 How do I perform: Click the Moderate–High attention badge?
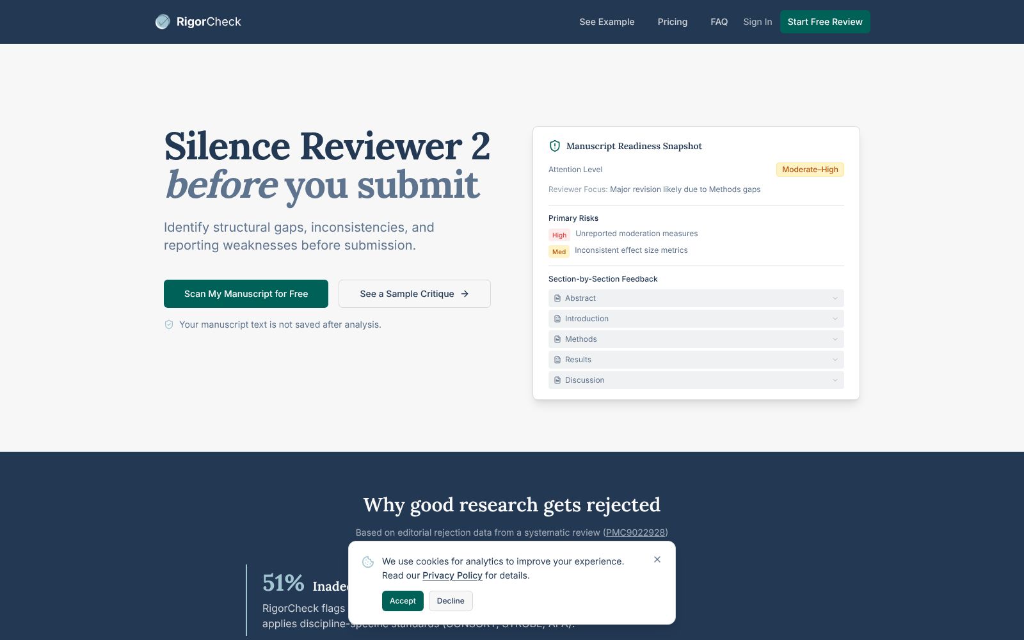[810, 170]
